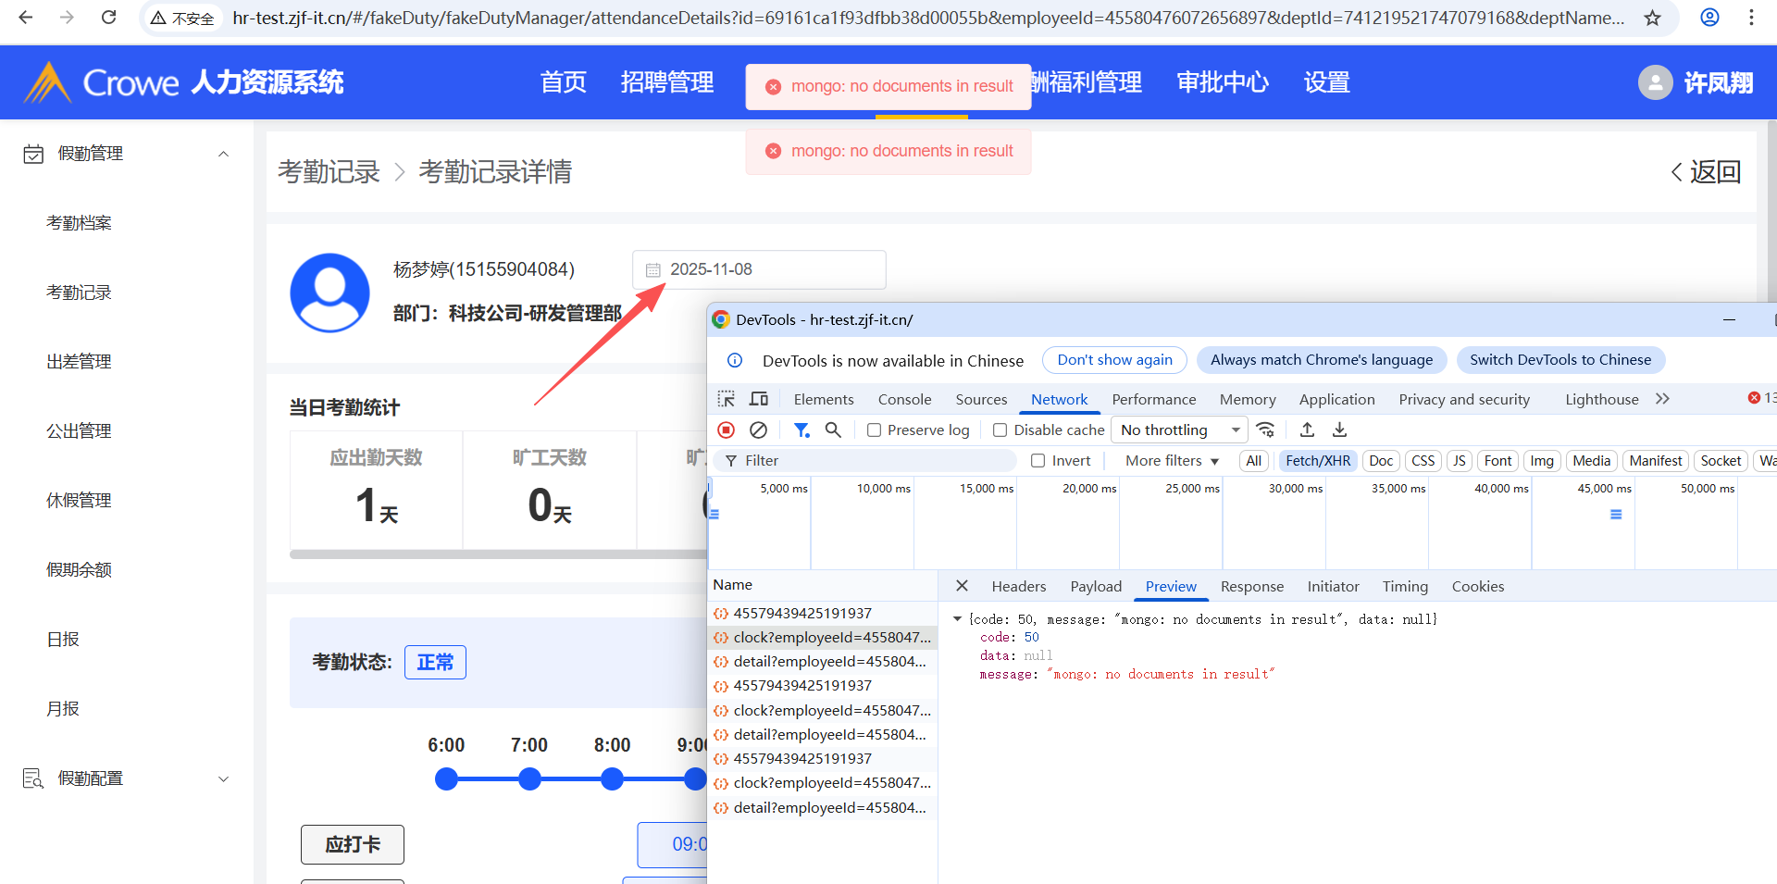The width and height of the screenshot is (1777, 884).
Task: Click the import HAR upload icon
Action: click(x=1307, y=430)
